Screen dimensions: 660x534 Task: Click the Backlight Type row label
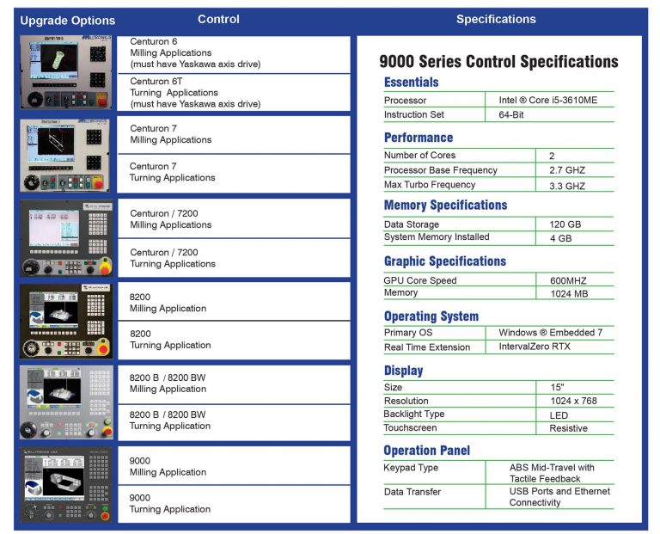click(413, 414)
